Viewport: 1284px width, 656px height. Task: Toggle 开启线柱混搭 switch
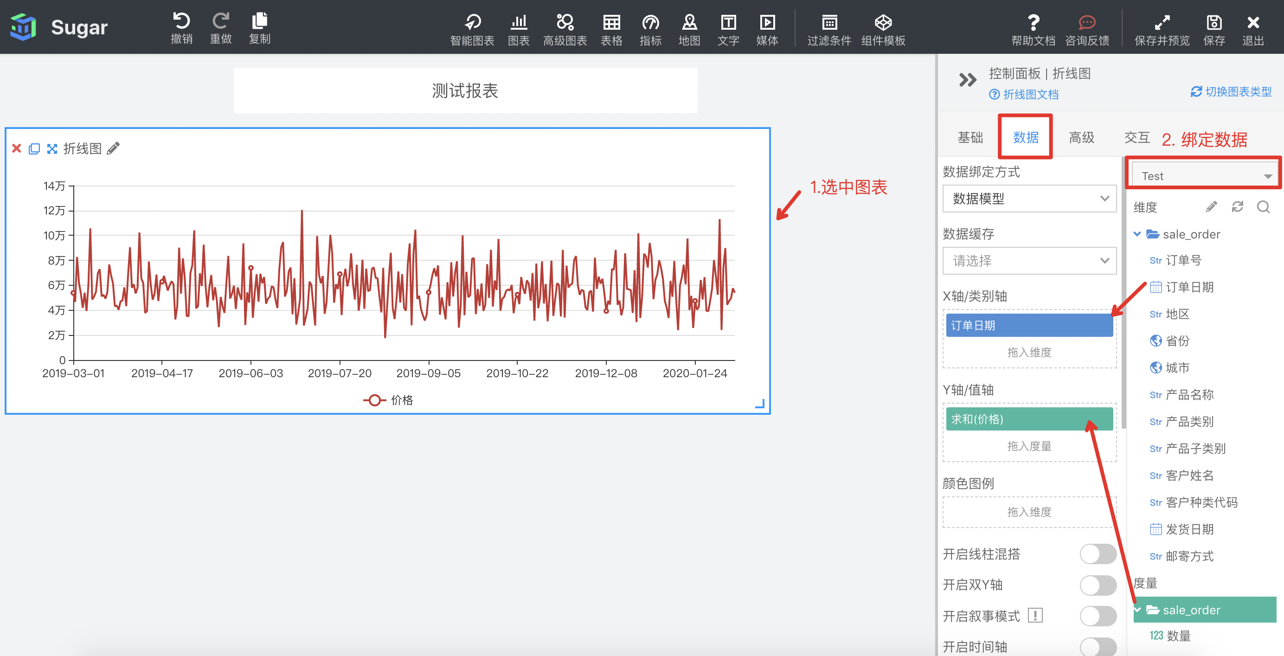tap(1098, 554)
